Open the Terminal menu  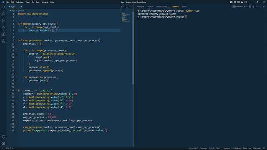pyautogui.click(x=45, y=2)
